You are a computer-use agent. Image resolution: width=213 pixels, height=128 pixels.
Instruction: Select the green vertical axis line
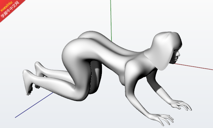111,20
